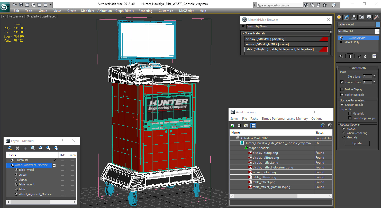Viewport: 381px width, 208px height.
Task: Open the Create command panel tab
Action: [339, 17]
